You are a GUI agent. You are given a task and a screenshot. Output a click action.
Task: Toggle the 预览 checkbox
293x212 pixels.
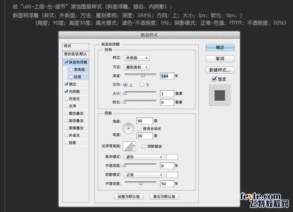click(x=214, y=79)
